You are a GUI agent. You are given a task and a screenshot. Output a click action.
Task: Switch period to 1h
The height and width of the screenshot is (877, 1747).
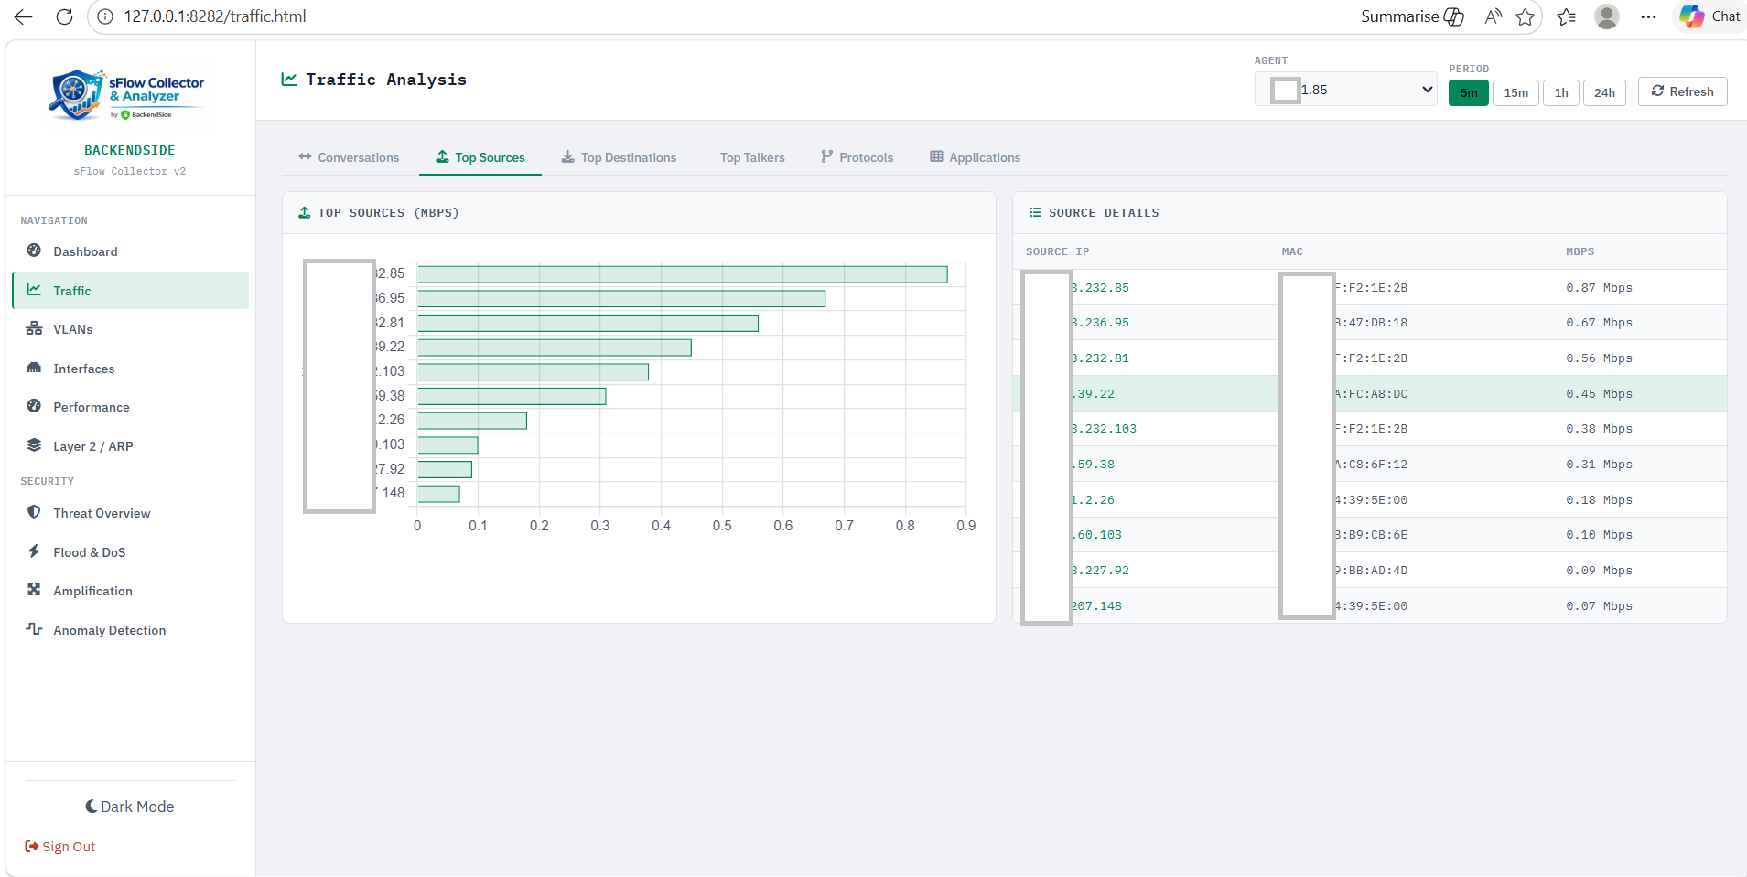[x=1561, y=92]
